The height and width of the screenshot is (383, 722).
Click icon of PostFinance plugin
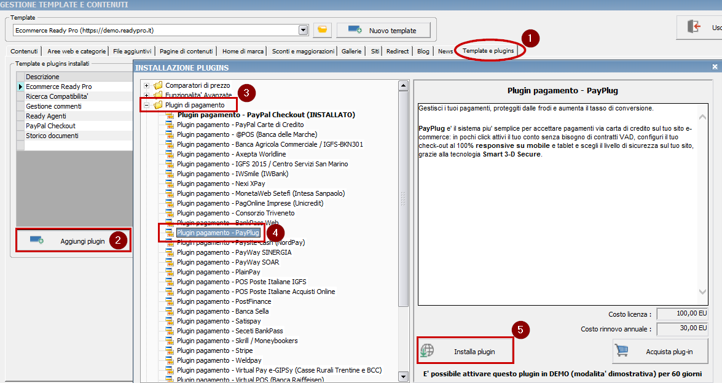(170, 301)
